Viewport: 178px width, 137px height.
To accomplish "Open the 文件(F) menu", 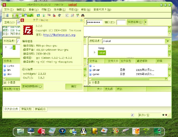I will click(x=9, y=10).
